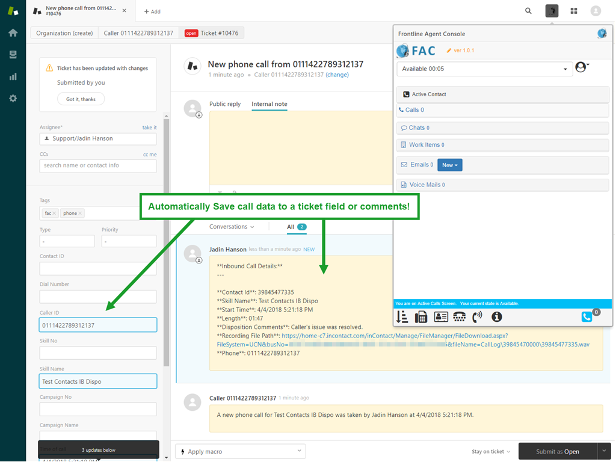Click the take it link for Assignee
The height and width of the screenshot is (462, 616).
point(149,128)
